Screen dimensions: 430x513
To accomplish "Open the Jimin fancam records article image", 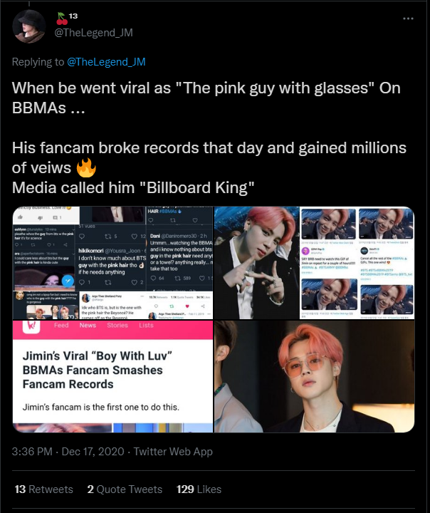I will coord(112,376).
